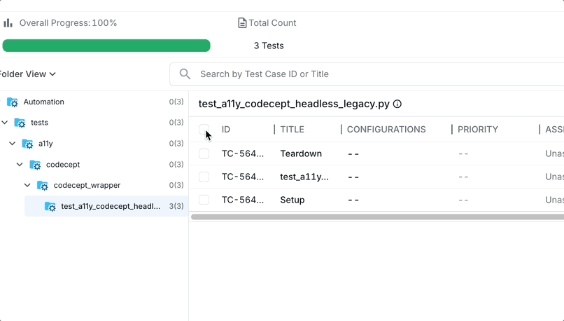Open the Folder View dropdown
The width and height of the screenshot is (564, 321).
click(28, 74)
